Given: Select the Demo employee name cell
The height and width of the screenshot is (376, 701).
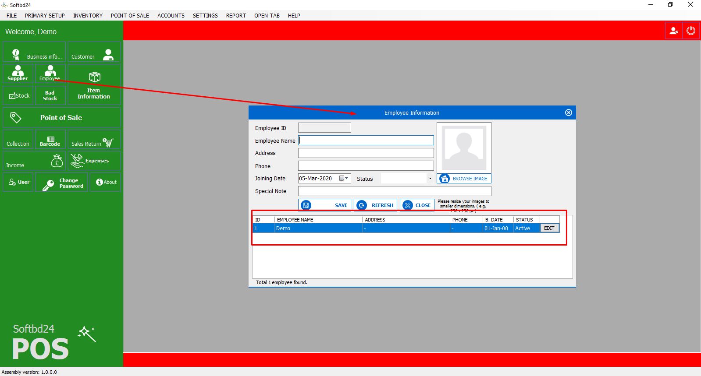Looking at the screenshot, I should [318, 228].
